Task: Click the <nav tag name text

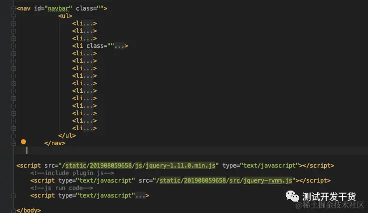Action: tap(23, 8)
